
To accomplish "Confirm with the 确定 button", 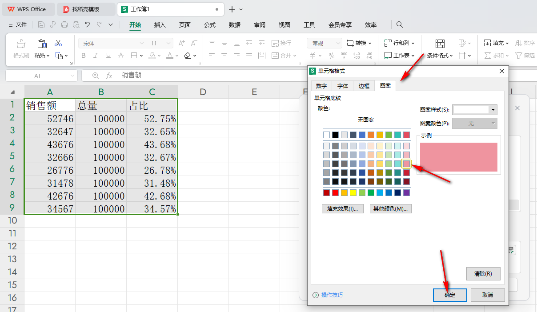I will [x=450, y=295].
